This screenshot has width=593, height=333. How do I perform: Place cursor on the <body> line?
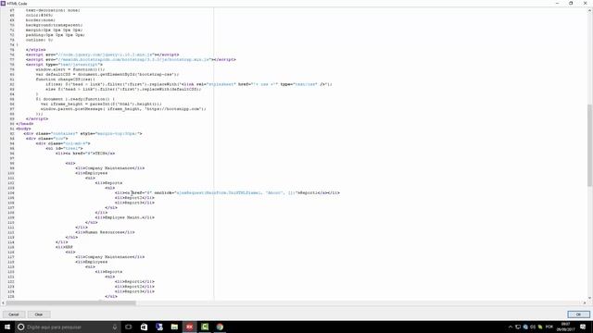tap(23, 129)
